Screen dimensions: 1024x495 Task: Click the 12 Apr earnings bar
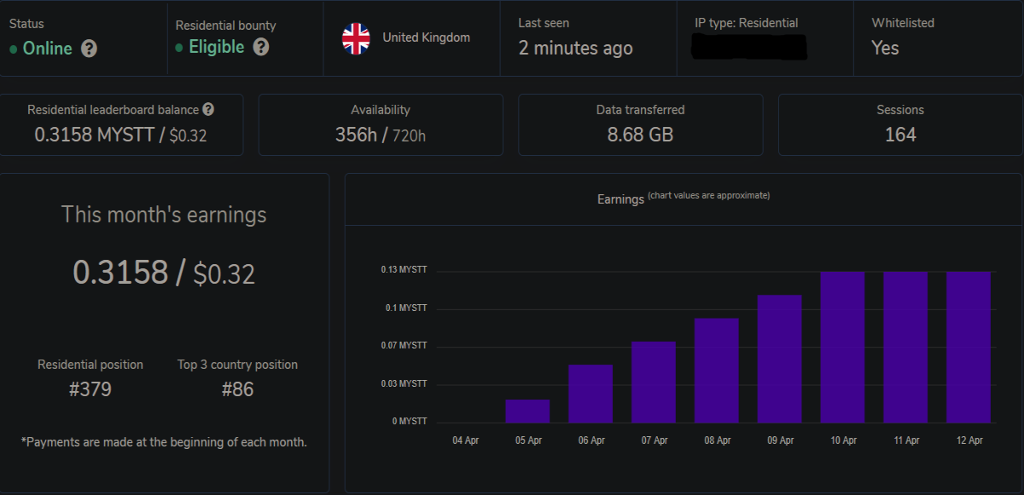coord(969,348)
